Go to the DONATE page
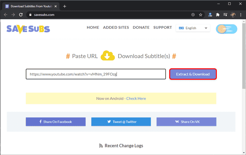 tap(141, 27)
